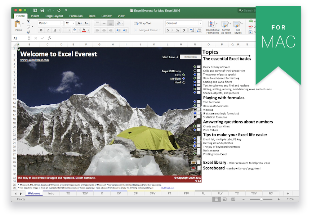312x218 pixels.
Task: Align text to top
Action: [97, 23]
